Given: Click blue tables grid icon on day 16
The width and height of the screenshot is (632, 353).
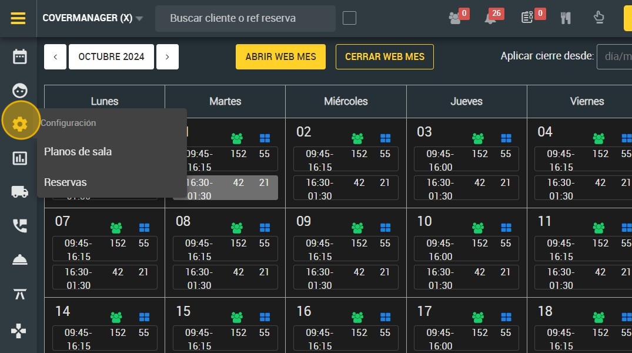Looking at the screenshot, I should pyautogui.click(x=385, y=318).
